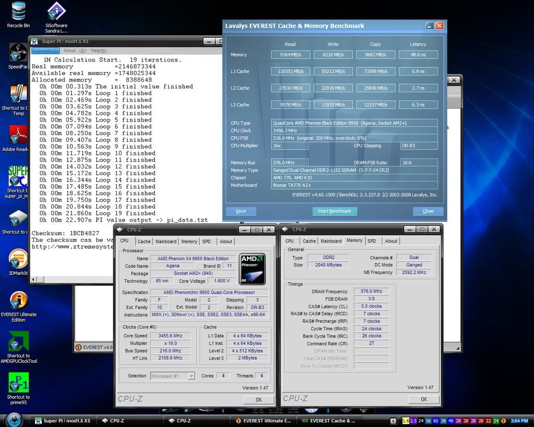Click Start Benchmark button
Viewport: 534px width, 427px height.
[x=334, y=211]
